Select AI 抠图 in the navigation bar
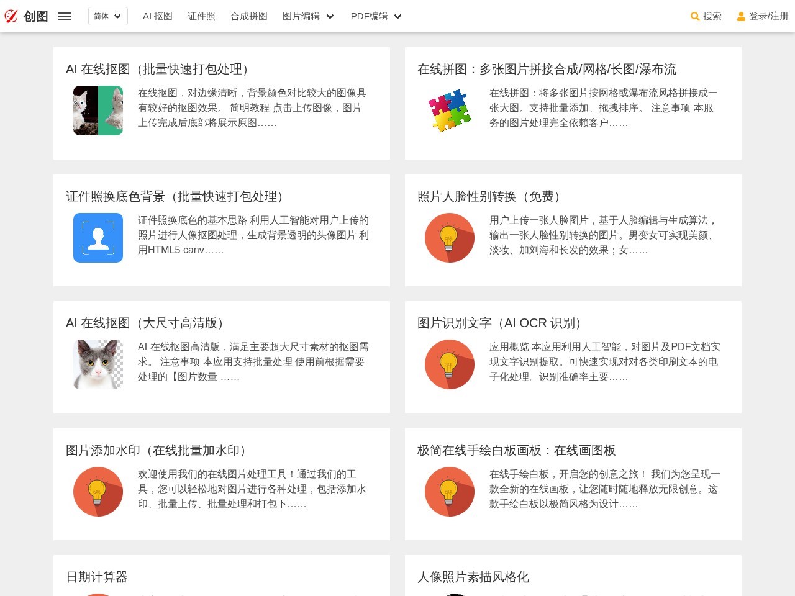This screenshot has height=596, width=795. tap(158, 17)
